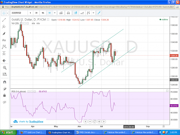This screenshot has width=180, height=135.
Task: Activate the zoom in magnifier tool
Action: [5, 68]
